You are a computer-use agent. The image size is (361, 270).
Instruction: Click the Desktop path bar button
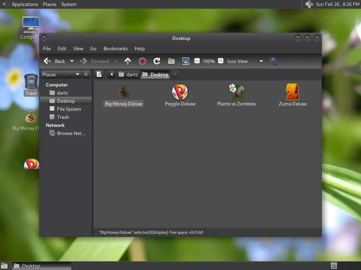click(x=155, y=75)
